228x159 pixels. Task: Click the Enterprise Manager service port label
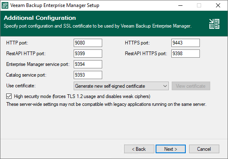[x=38, y=64]
